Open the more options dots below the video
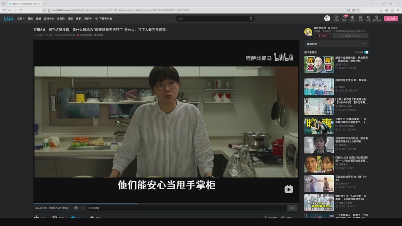402x226 pixels. tap(297, 217)
